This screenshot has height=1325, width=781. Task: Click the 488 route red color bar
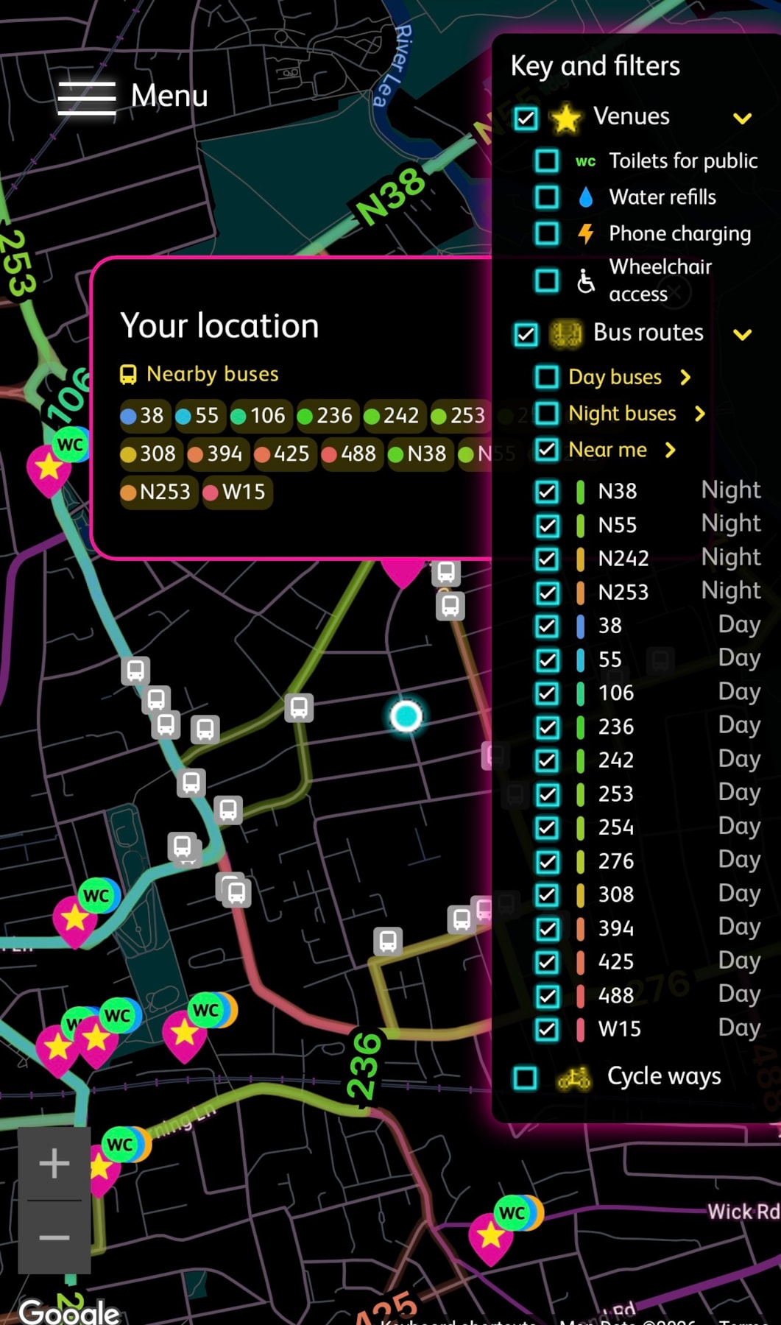581,995
